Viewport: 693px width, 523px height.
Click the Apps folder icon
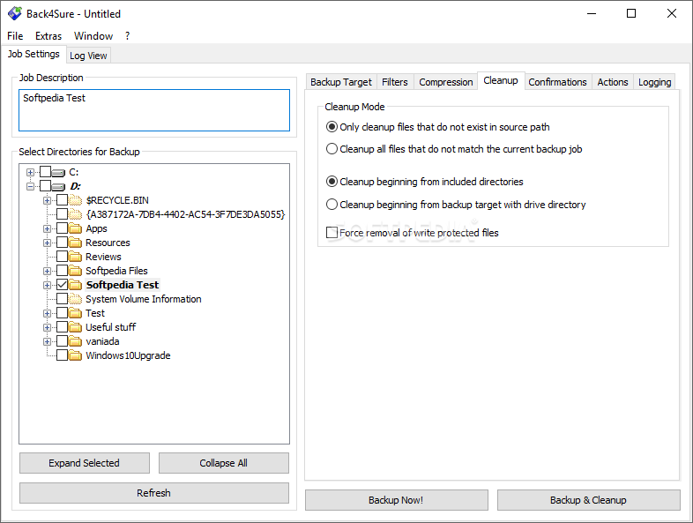click(76, 228)
